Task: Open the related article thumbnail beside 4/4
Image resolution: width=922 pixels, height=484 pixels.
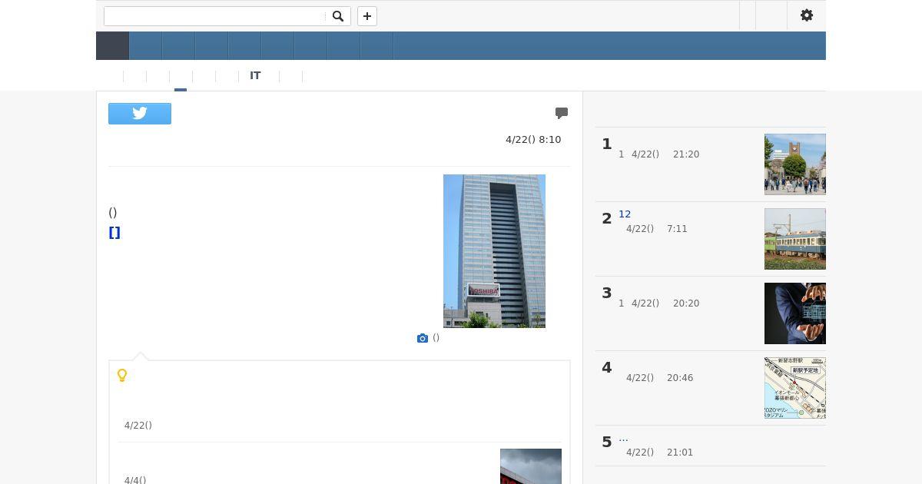Action: point(531,466)
